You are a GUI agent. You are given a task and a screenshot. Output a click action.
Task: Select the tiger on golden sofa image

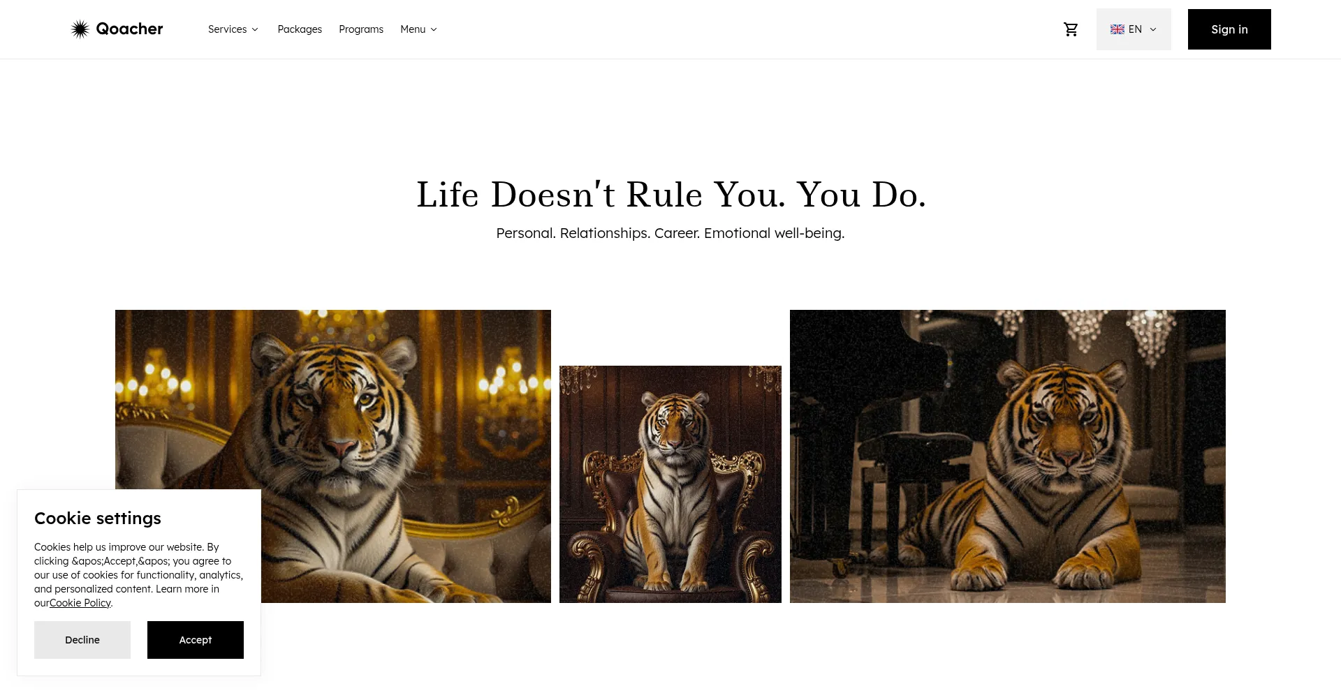(x=333, y=456)
